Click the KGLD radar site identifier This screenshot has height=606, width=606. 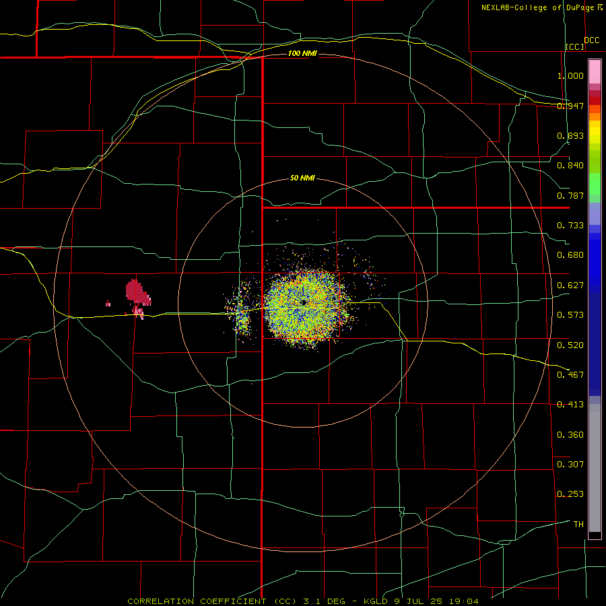[x=376, y=601]
